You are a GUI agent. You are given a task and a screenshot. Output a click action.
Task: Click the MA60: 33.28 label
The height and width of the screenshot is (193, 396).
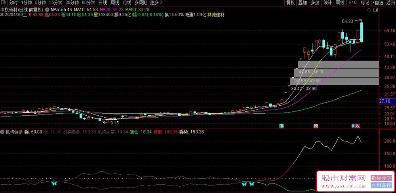point(137,10)
